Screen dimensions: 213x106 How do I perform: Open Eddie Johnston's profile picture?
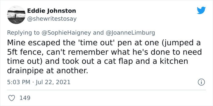click(16, 15)
